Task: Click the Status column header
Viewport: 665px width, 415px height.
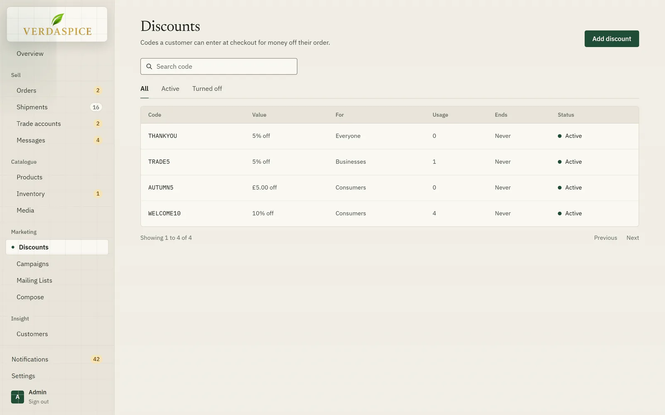Action: click(566, 115)
